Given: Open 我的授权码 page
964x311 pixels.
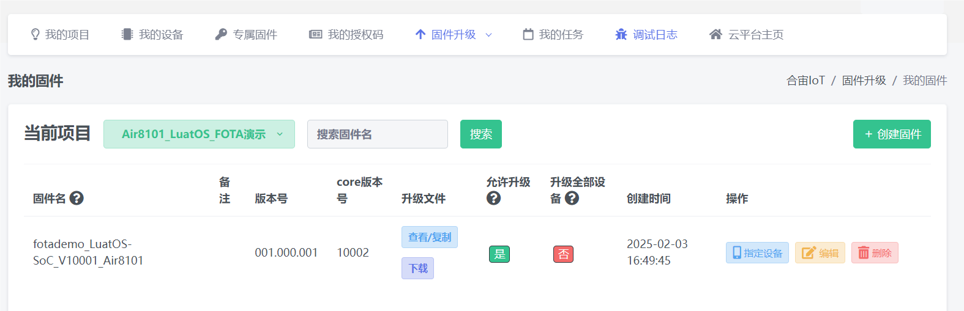Looking at the screenshot, I should coord(346,34).
